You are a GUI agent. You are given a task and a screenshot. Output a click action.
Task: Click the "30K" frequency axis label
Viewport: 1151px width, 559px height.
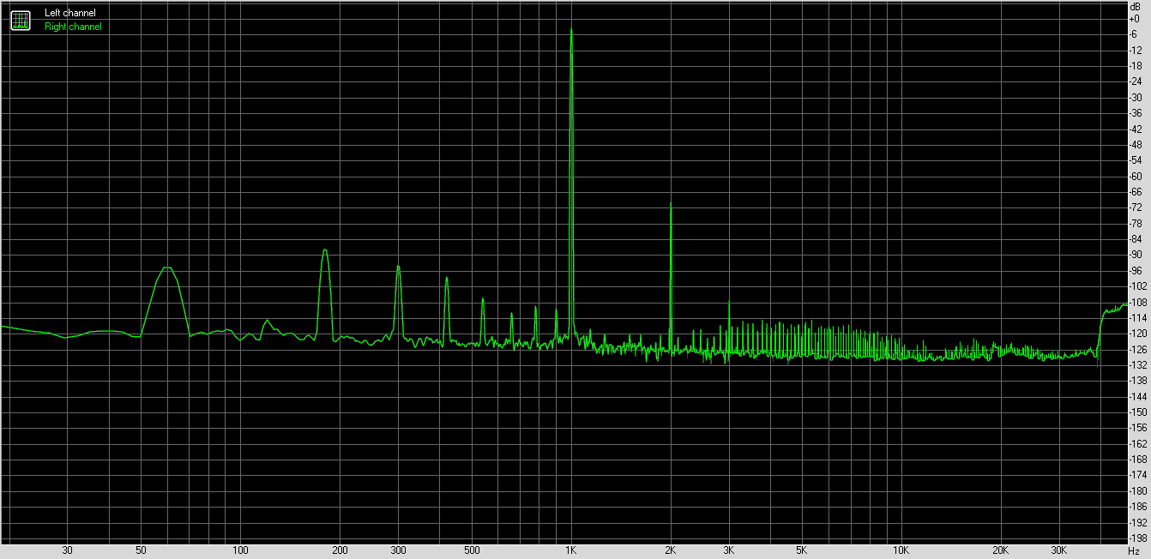click(1059, 550)
